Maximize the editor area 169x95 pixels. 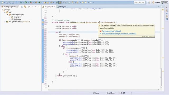[162, 7]
